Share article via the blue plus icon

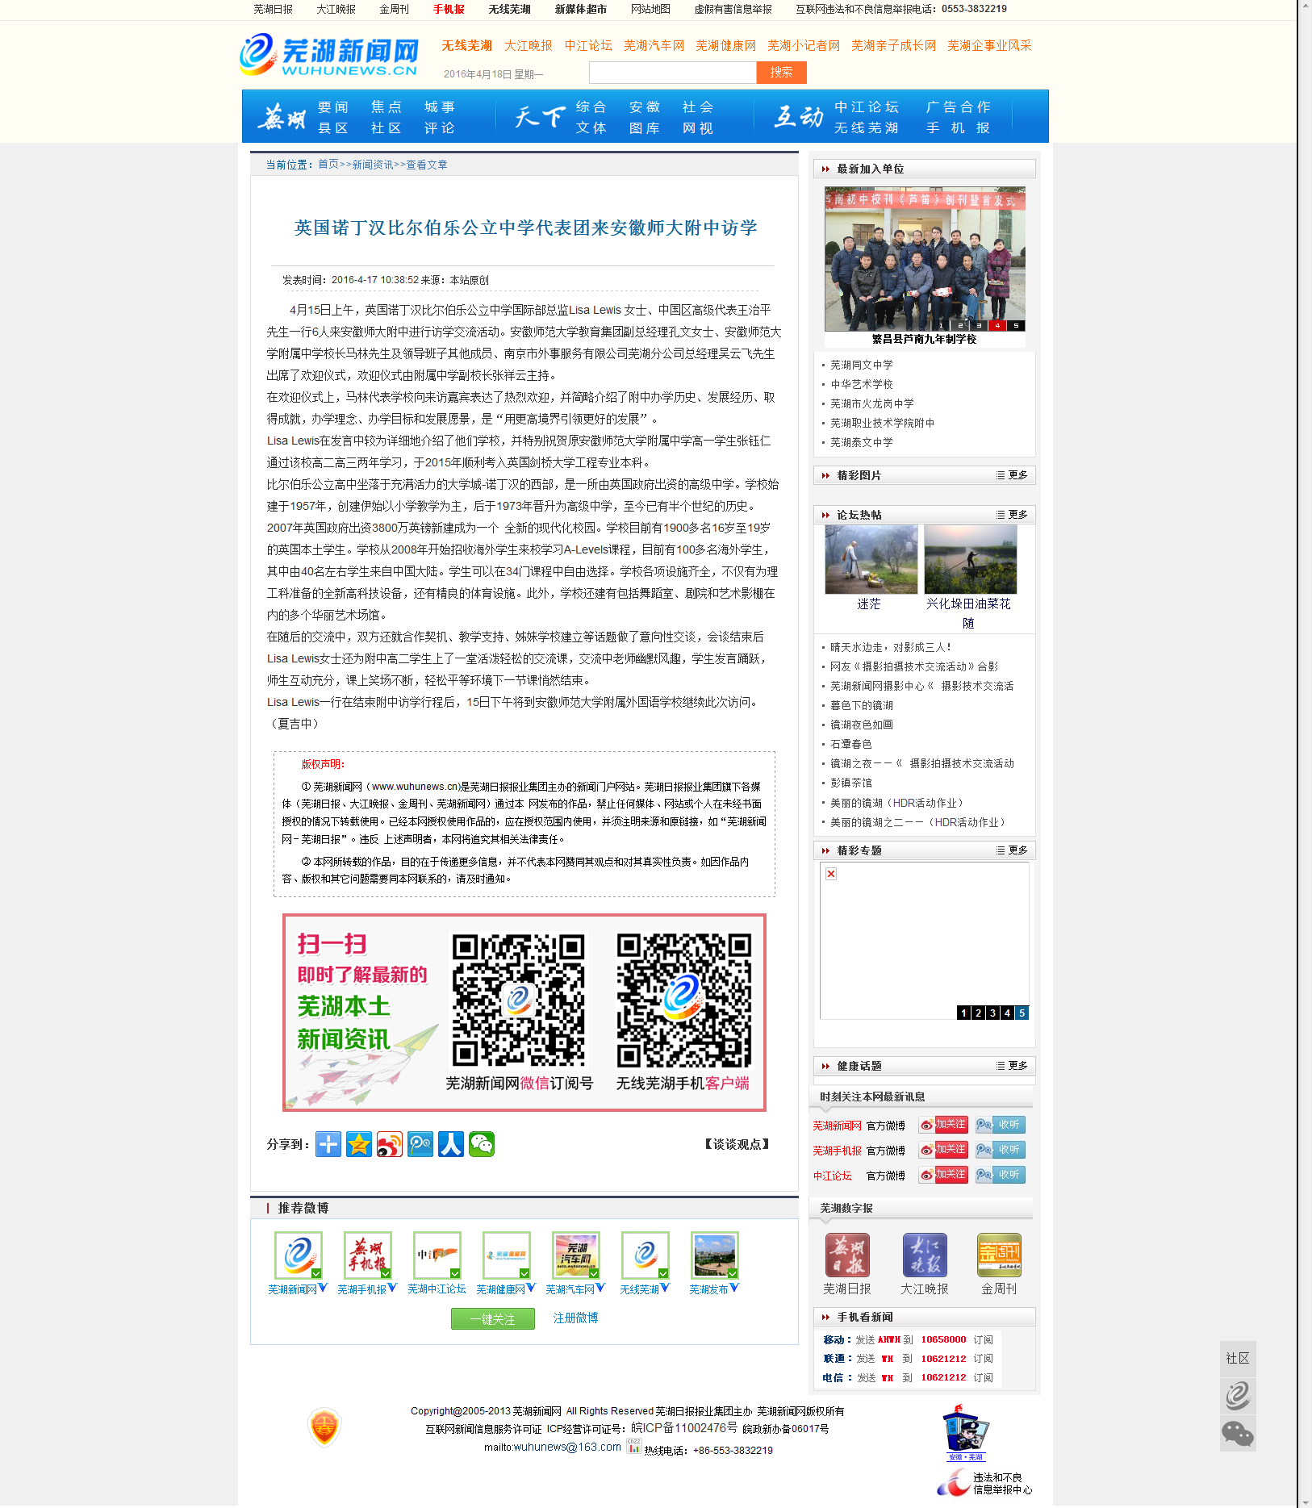click(328, 1144)
